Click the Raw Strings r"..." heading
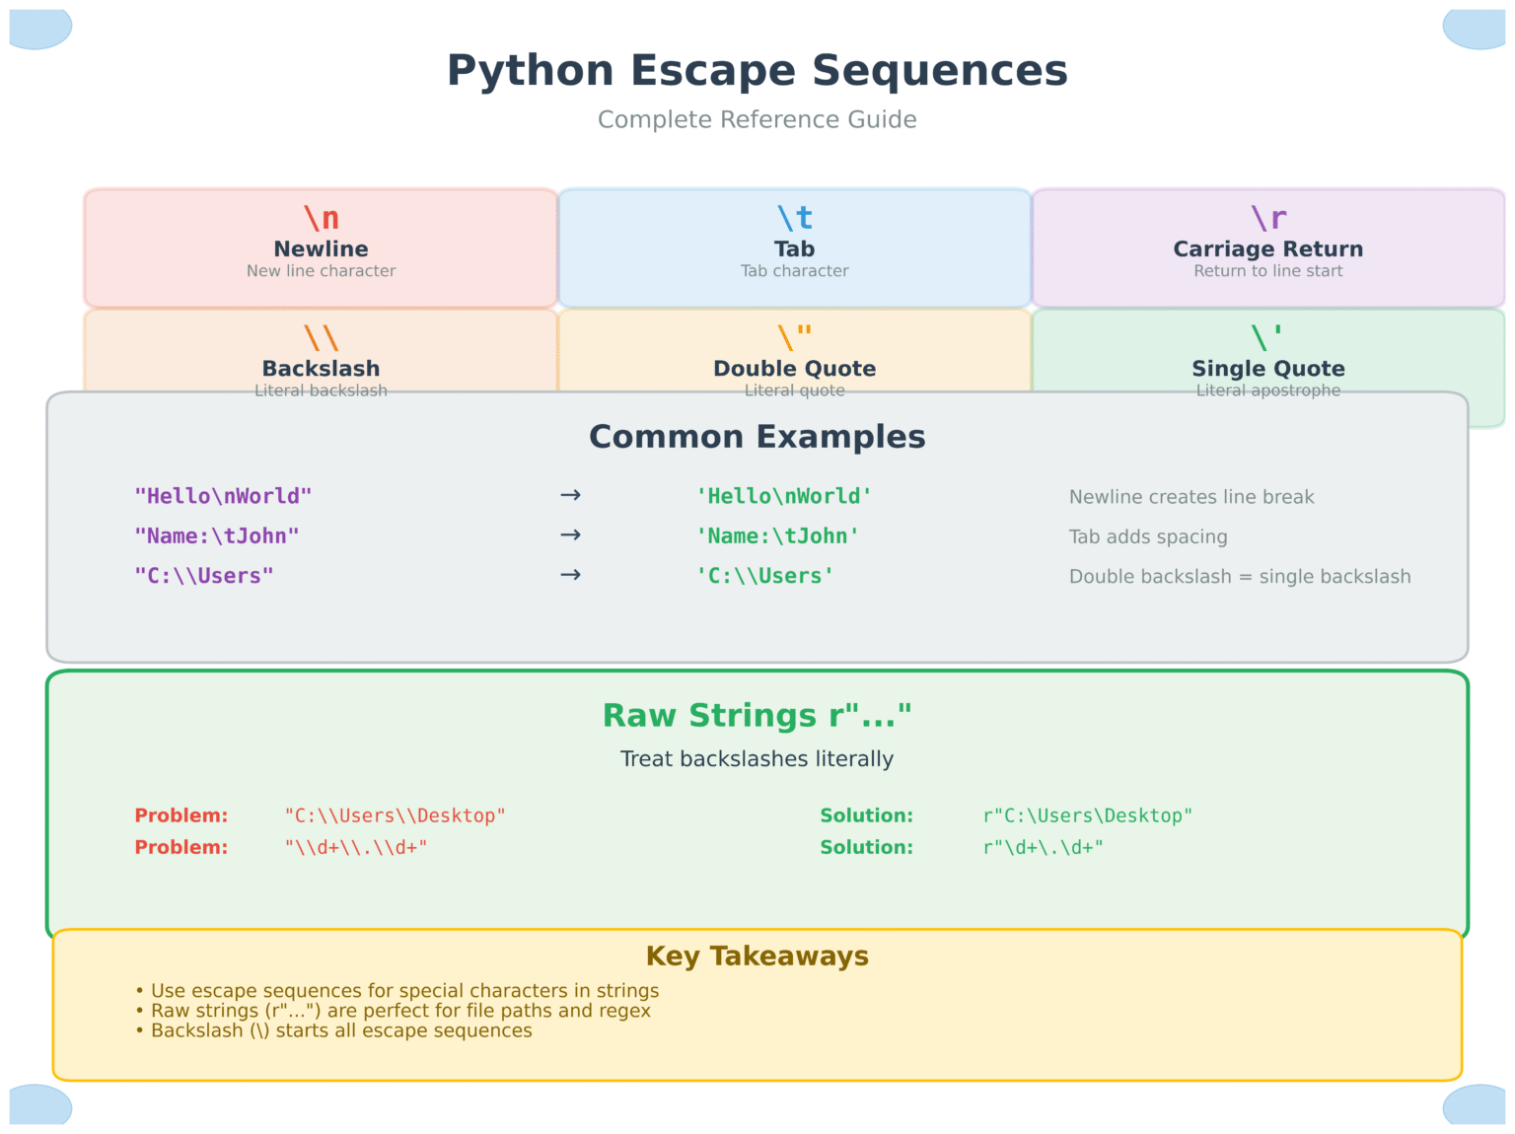This screenshot has width=1515, height=1134. coord(757,716)
